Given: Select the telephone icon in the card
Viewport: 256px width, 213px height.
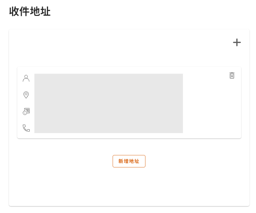Looking at the screenshot, I should (26, 128).
